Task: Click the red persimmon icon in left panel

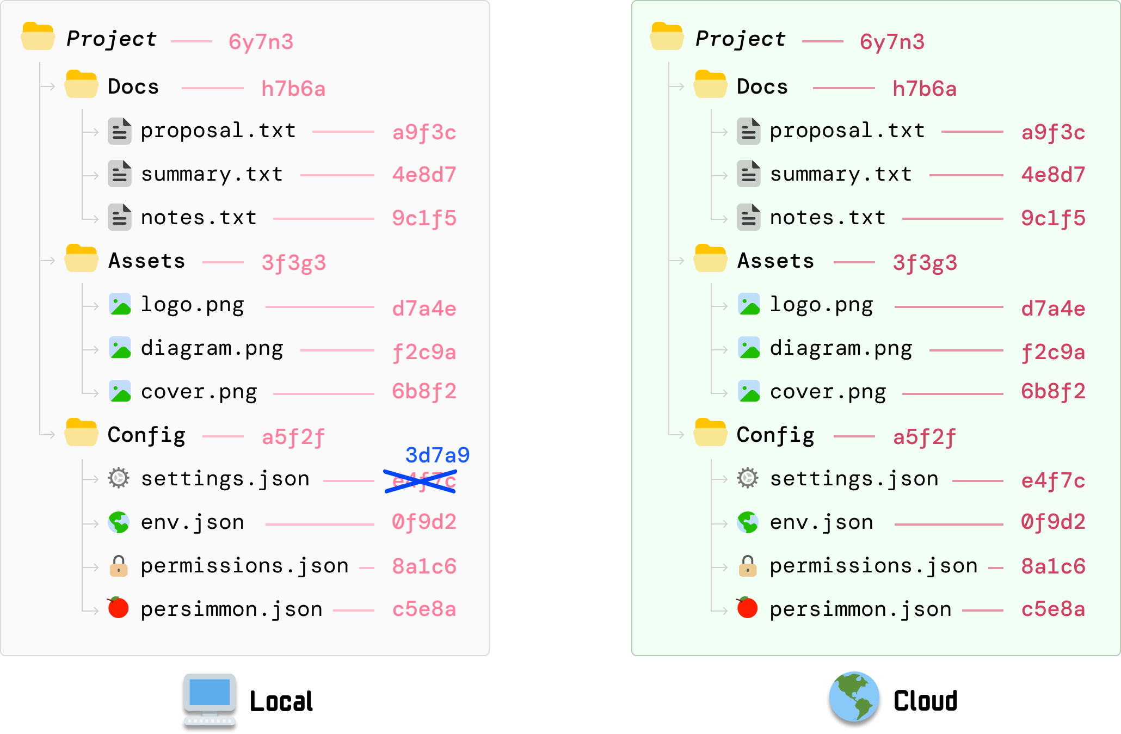Action: pos(118,608)
